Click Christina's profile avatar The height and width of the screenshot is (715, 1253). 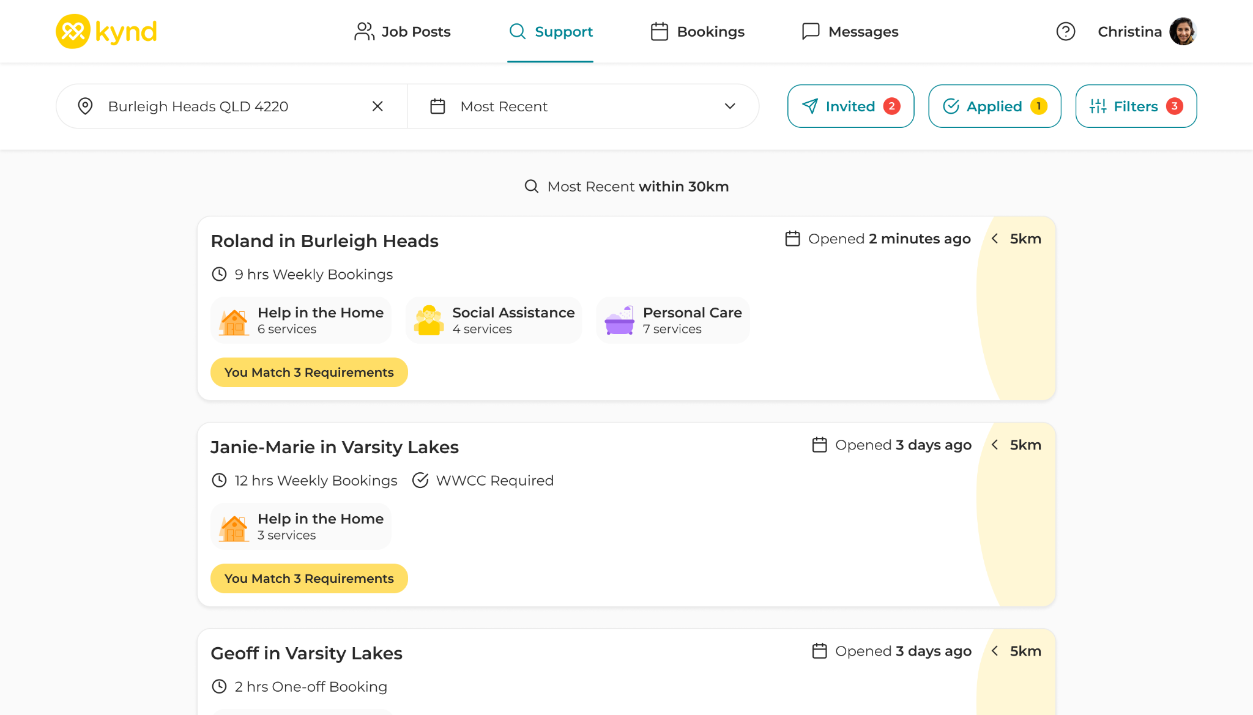1182,31
